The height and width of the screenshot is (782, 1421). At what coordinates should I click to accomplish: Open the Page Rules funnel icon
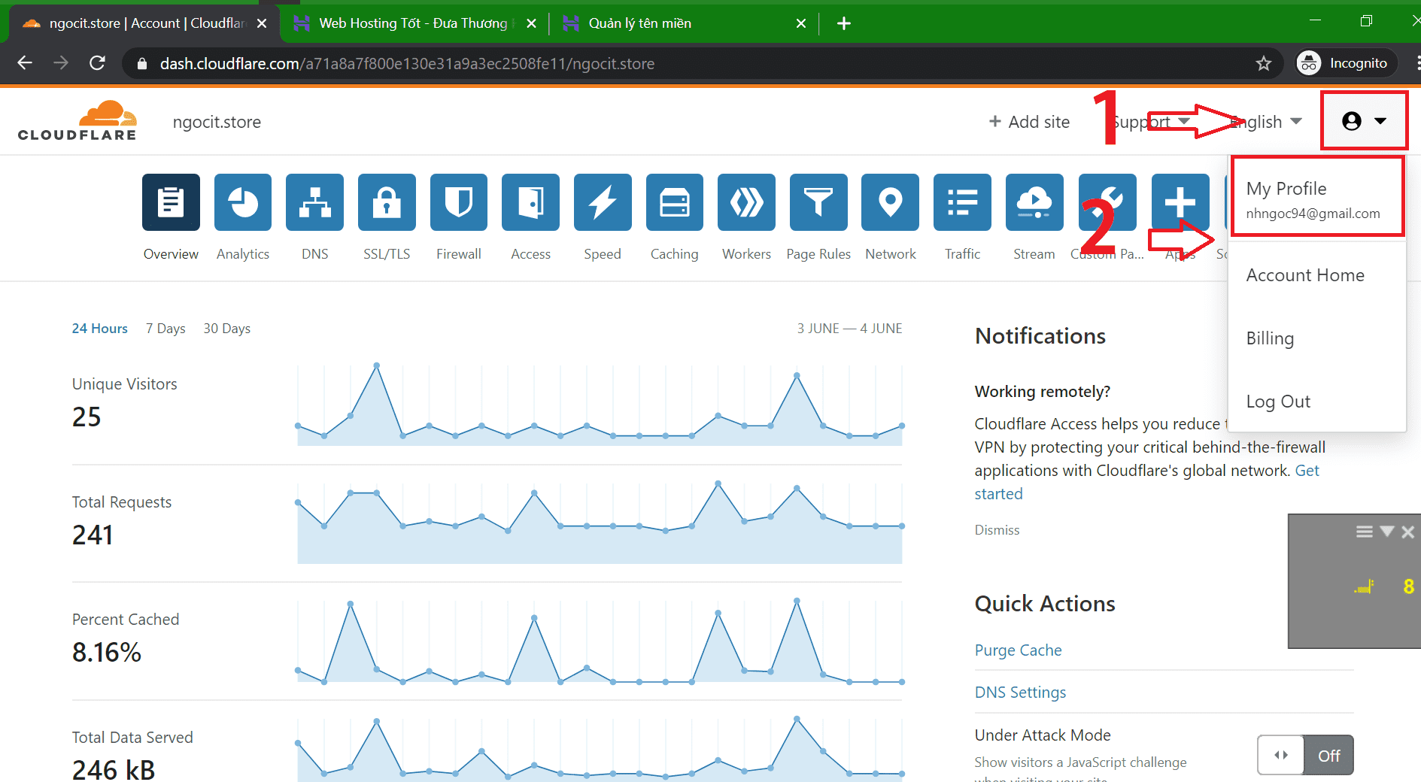tap(818, 202)
